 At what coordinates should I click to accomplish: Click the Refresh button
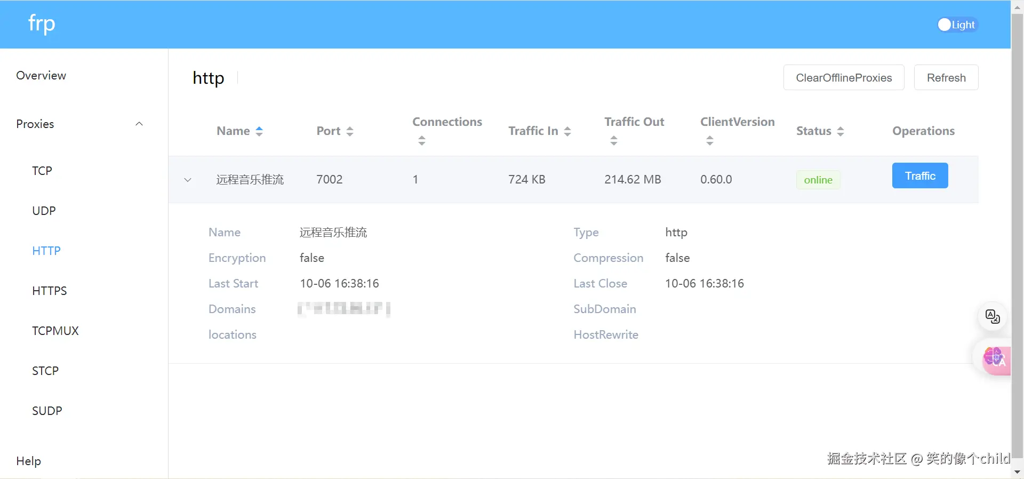tap(946, 77)
